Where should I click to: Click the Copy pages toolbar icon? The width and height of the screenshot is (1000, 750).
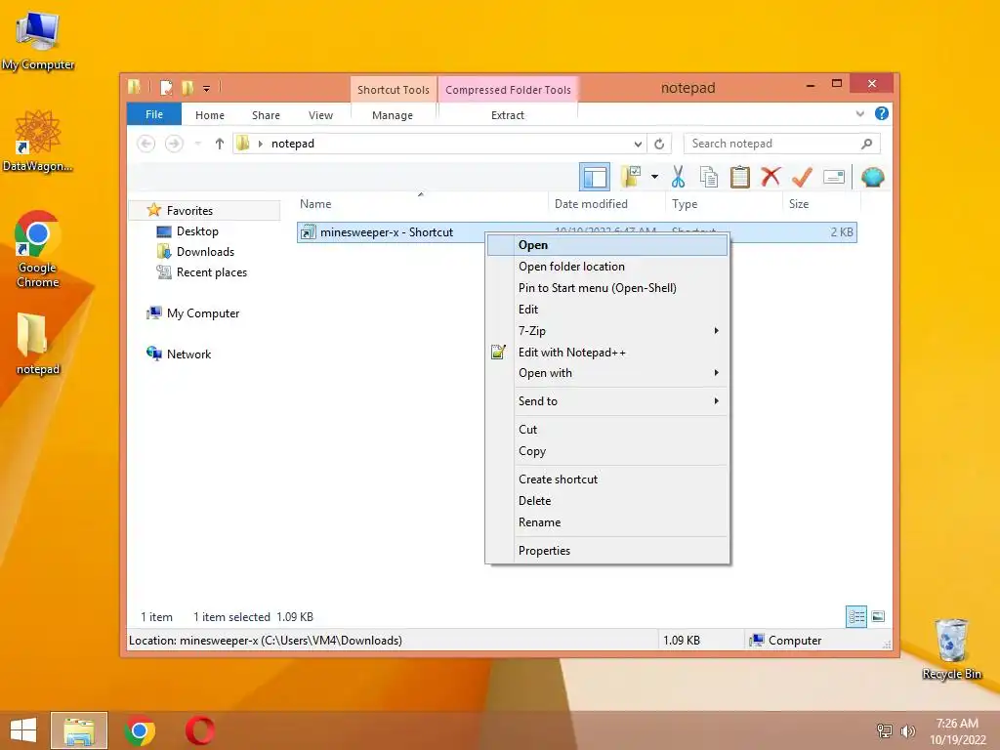click(709, 177)
